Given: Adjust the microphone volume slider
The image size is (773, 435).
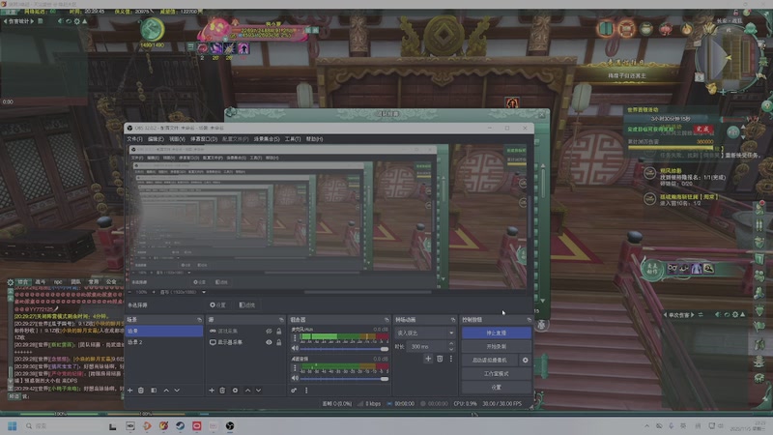Looking at the screenshot, I should tap(344, 349).
